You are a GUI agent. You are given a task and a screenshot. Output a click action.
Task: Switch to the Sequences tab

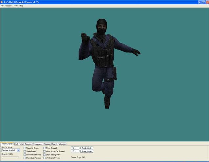[38, 144]
